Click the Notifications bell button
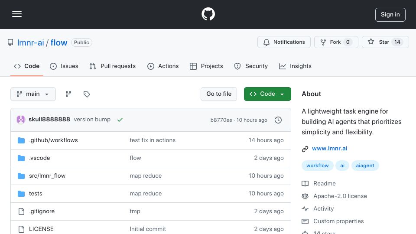This screenshot has width=416, height=234. coord(284,42)
